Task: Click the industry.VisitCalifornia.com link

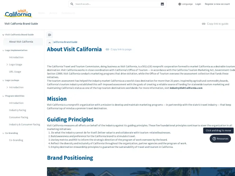Action: (x=186, y=88)
